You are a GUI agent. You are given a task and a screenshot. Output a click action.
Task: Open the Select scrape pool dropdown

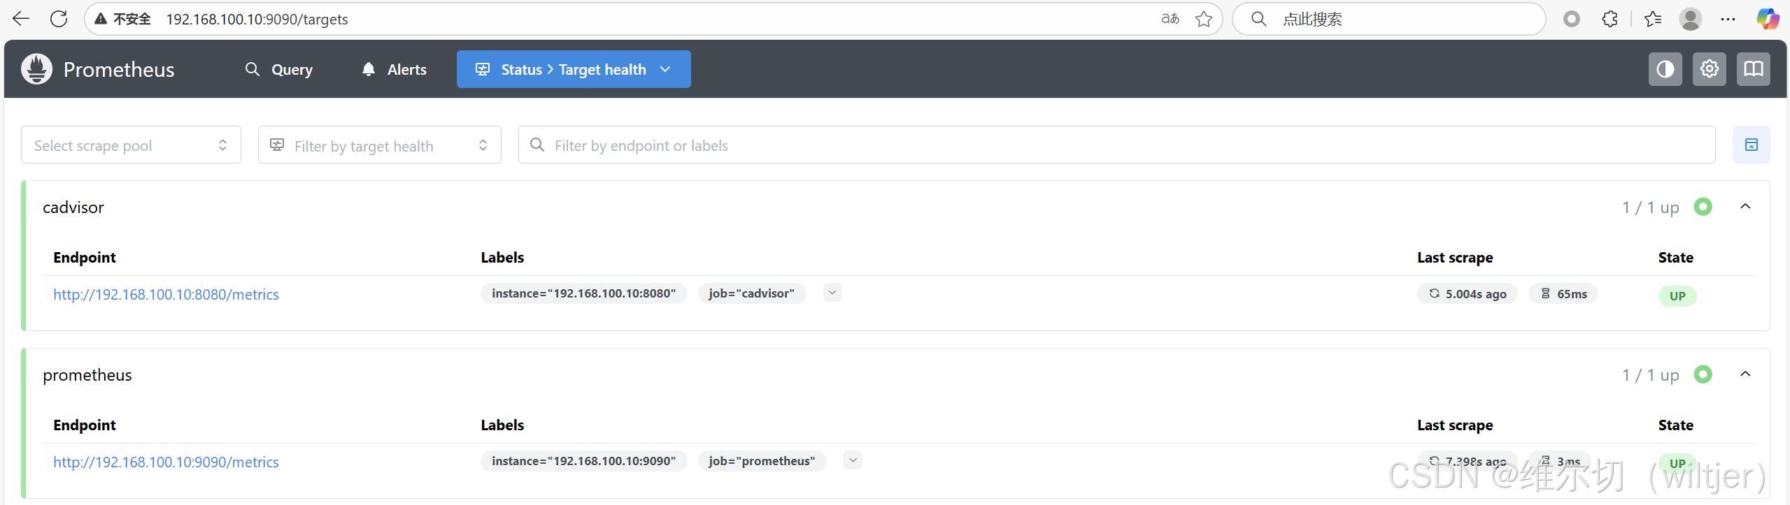pyautogui.click(x=131, y=145)
